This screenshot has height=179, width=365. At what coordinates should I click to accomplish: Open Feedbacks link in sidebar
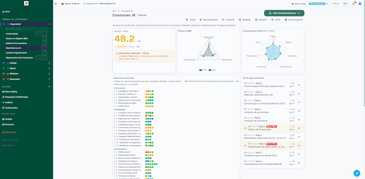click(x=8, y=146)
